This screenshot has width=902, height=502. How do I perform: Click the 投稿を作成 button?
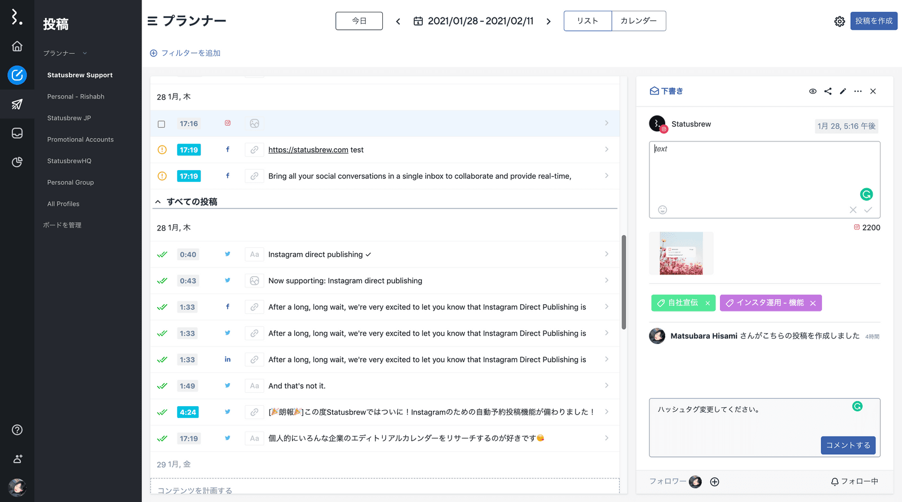873,21
